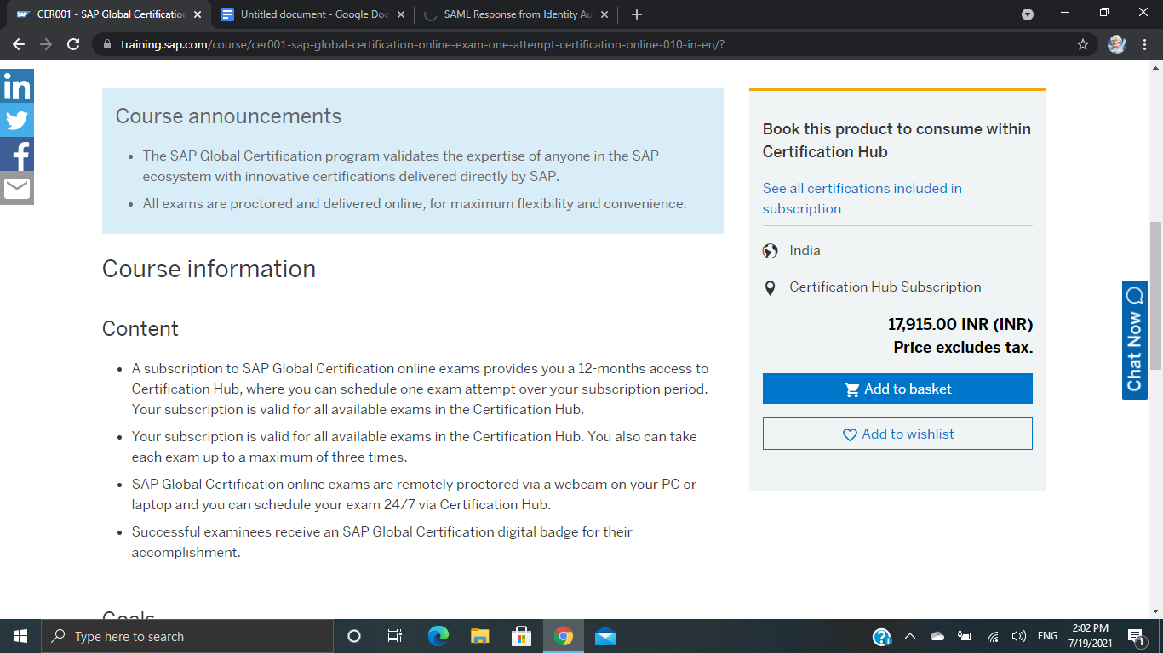1163x653 pixels.
Task: Select Certification Hub Subscription location text
Action: tap(885, 287)
